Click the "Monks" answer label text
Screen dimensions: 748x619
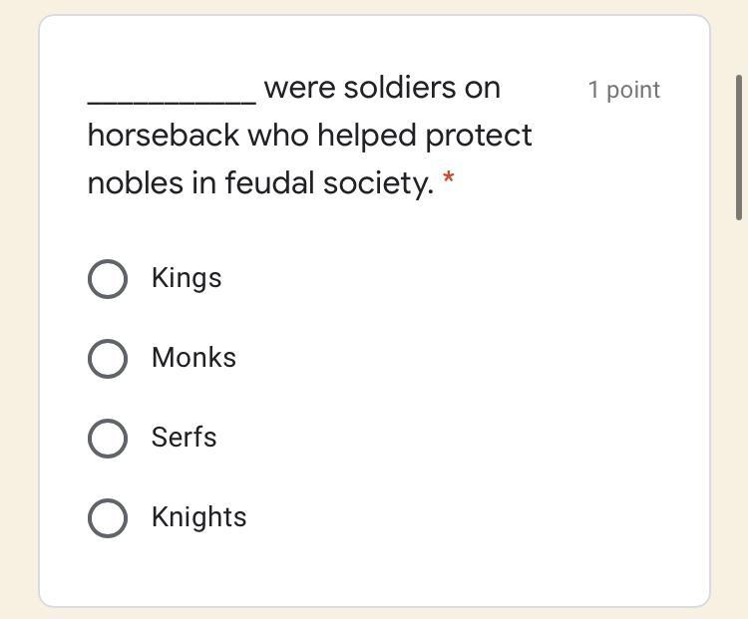193,358
